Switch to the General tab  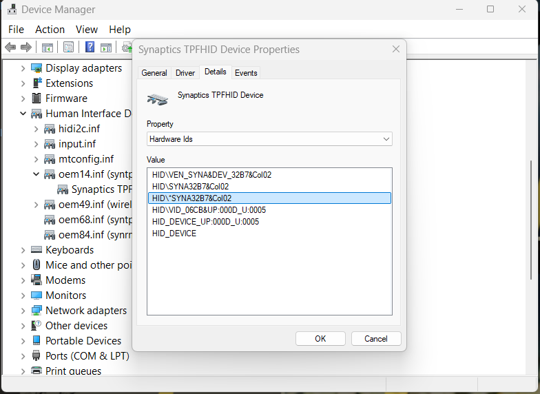click(154, 73)
